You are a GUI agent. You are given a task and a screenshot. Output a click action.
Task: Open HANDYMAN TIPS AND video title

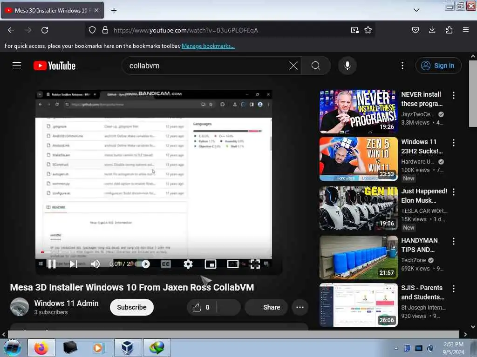tap(420, 245)
